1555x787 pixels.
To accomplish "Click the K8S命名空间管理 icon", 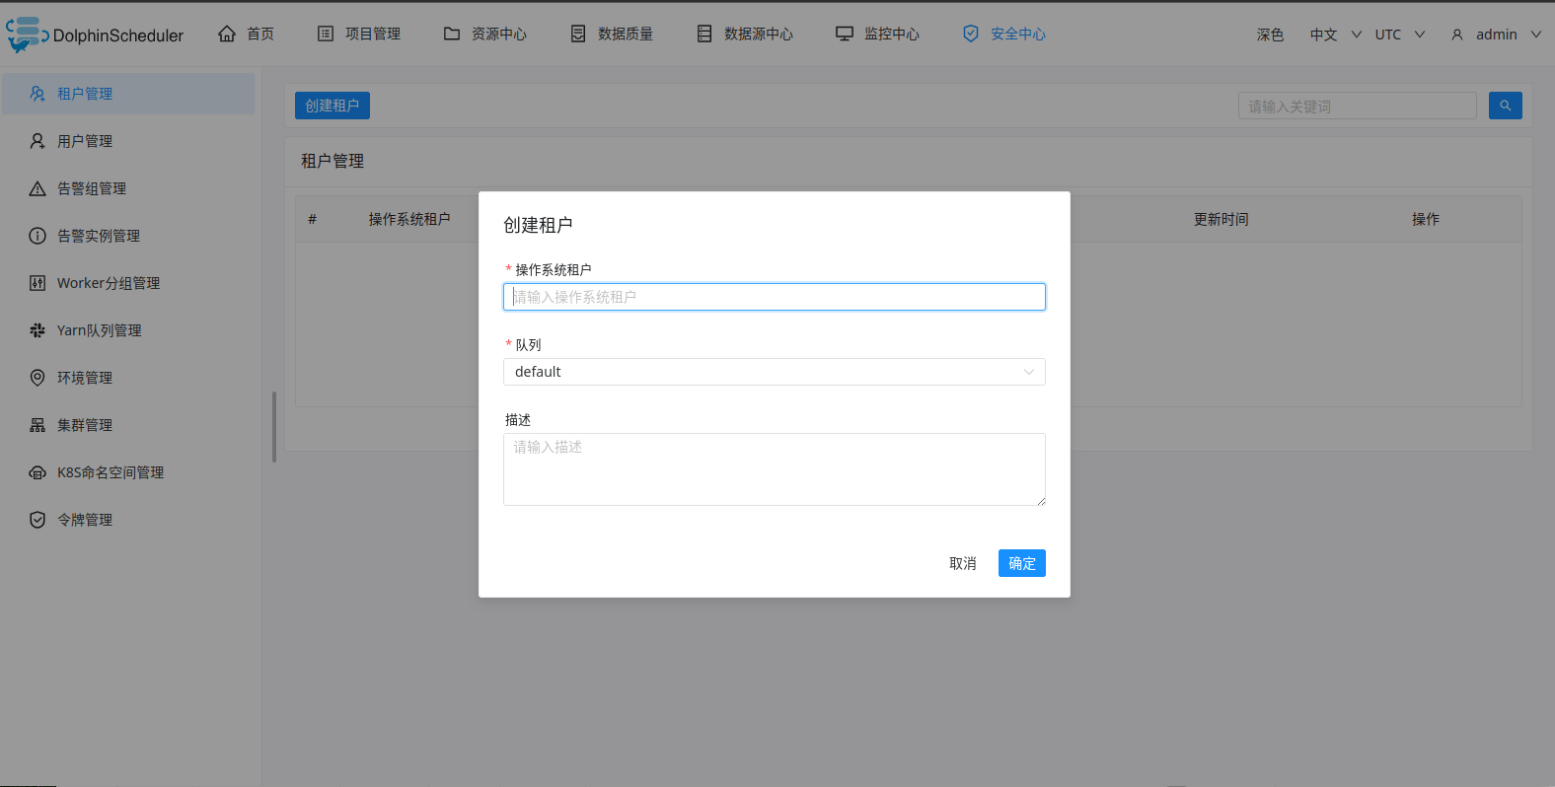I will [37, 472].
